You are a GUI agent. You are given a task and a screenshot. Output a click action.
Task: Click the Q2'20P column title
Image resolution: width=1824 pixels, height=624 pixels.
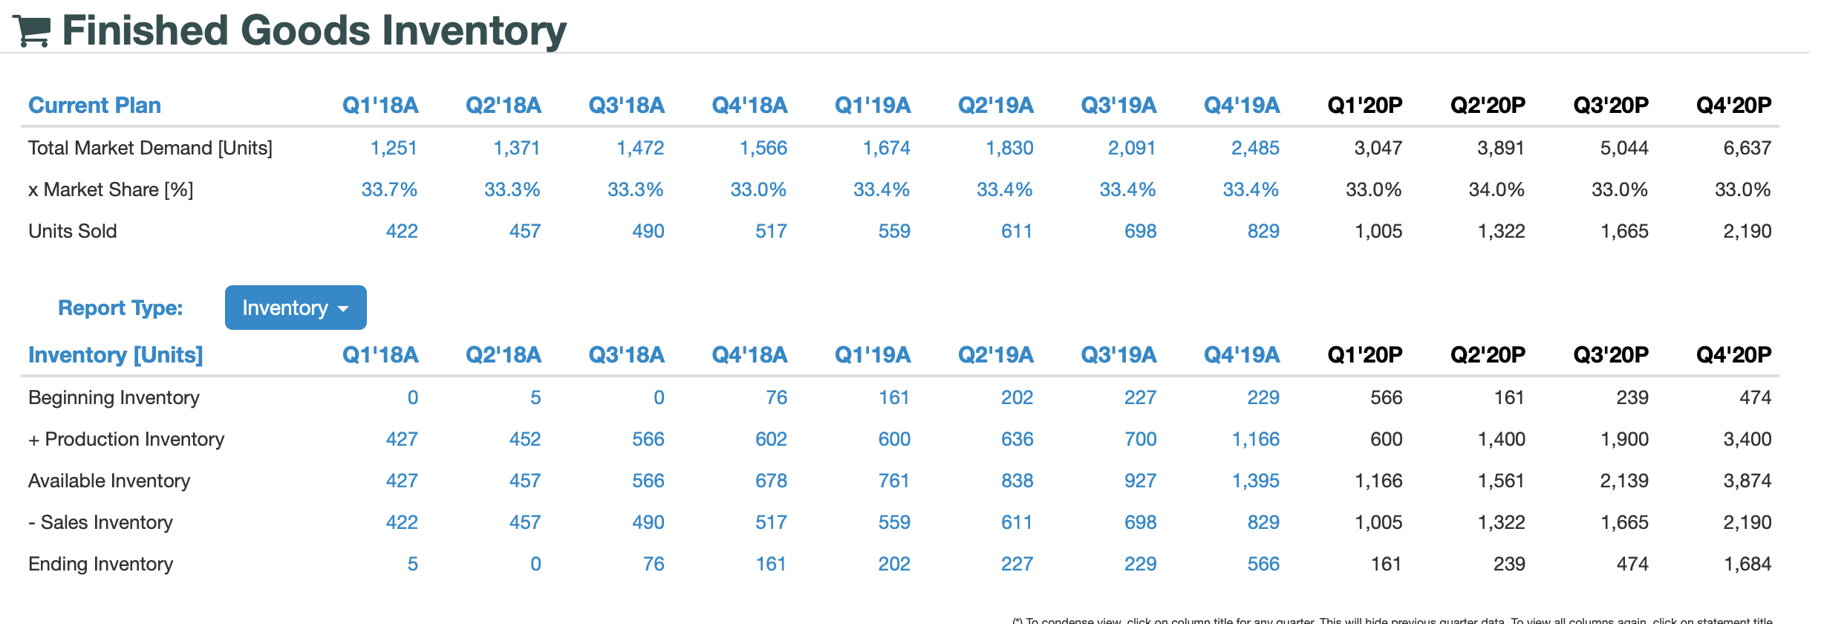pyautogui.click(x=1486, y=105)
